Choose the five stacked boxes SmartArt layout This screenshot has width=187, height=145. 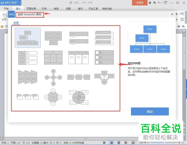[53, 38]
